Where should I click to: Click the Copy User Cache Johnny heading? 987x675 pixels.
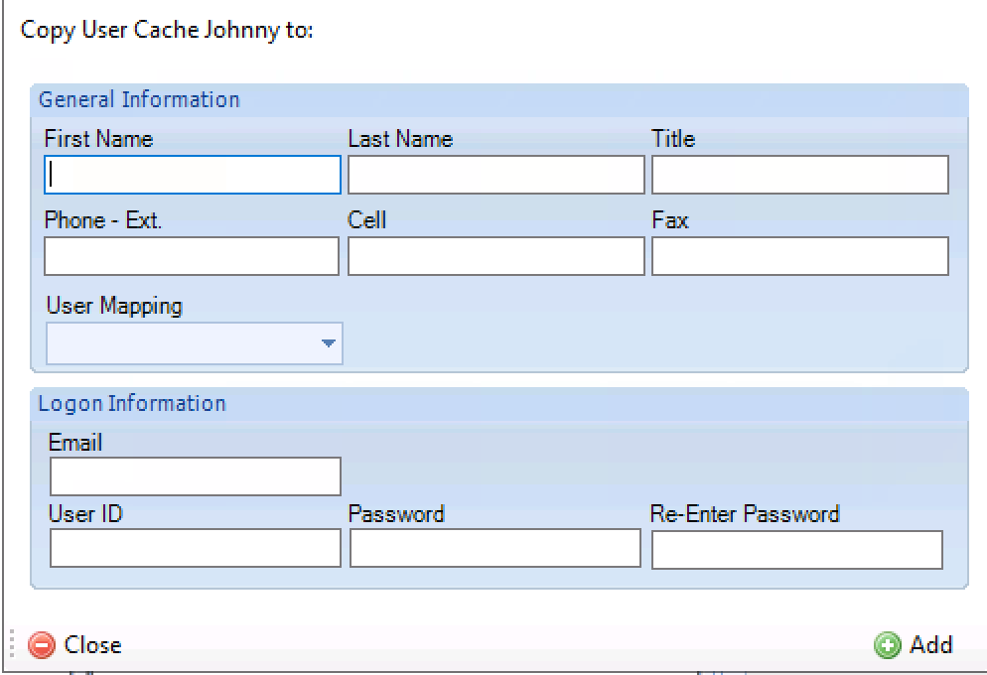click(167, 30)
